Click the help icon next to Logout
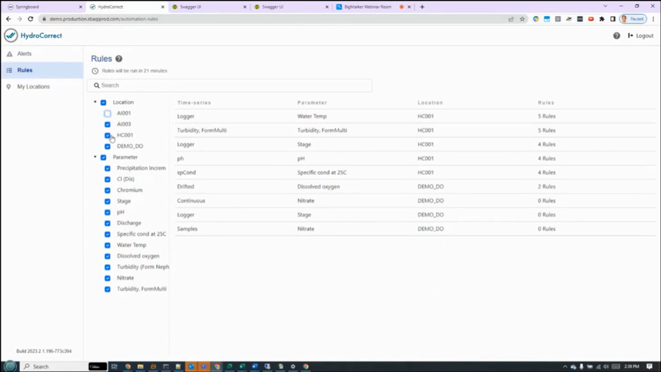Image resolution: width=661 pixels, height=372 pixels. click(x=617, y=36)
